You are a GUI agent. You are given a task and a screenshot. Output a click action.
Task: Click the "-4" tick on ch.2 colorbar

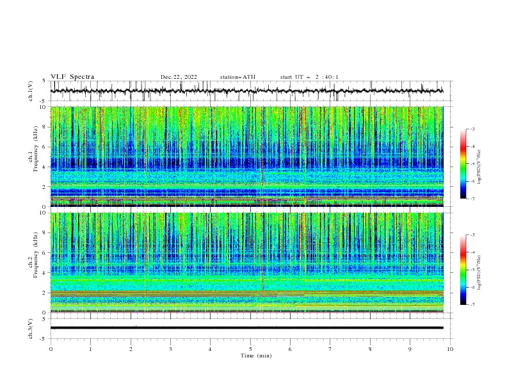point(472,252)
